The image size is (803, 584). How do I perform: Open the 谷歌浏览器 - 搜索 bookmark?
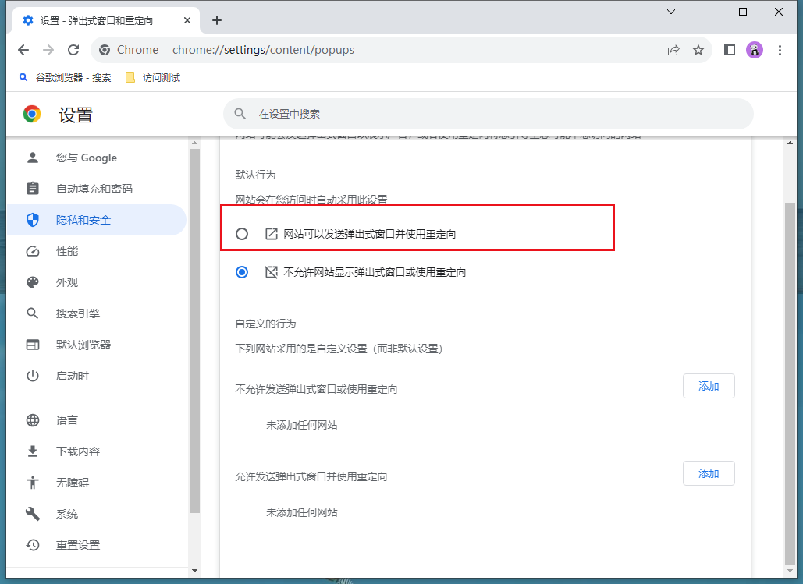tap(65, 78)
